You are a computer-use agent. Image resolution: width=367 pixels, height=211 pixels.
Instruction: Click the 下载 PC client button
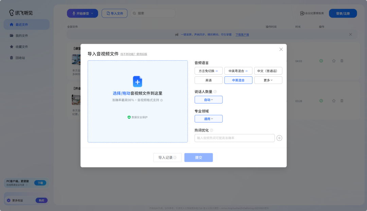(40, 183)
